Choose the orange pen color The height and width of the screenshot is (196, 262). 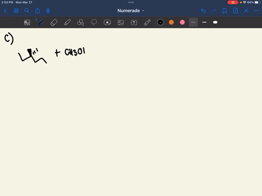(171, 22)
